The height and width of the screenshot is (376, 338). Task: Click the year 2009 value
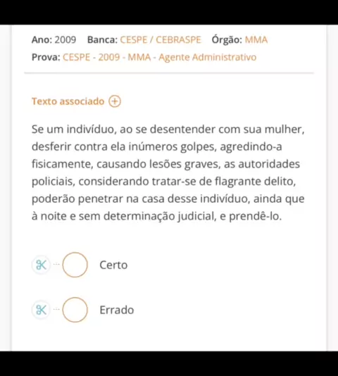click(65, 40)
